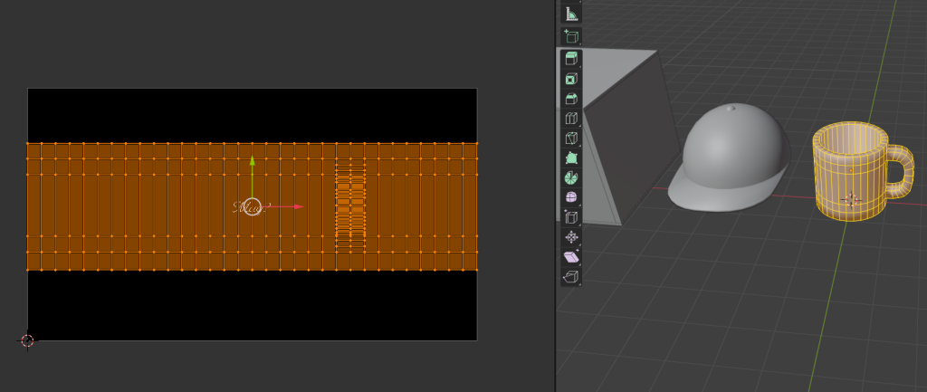Activate the Extrude Region tool

571,59
